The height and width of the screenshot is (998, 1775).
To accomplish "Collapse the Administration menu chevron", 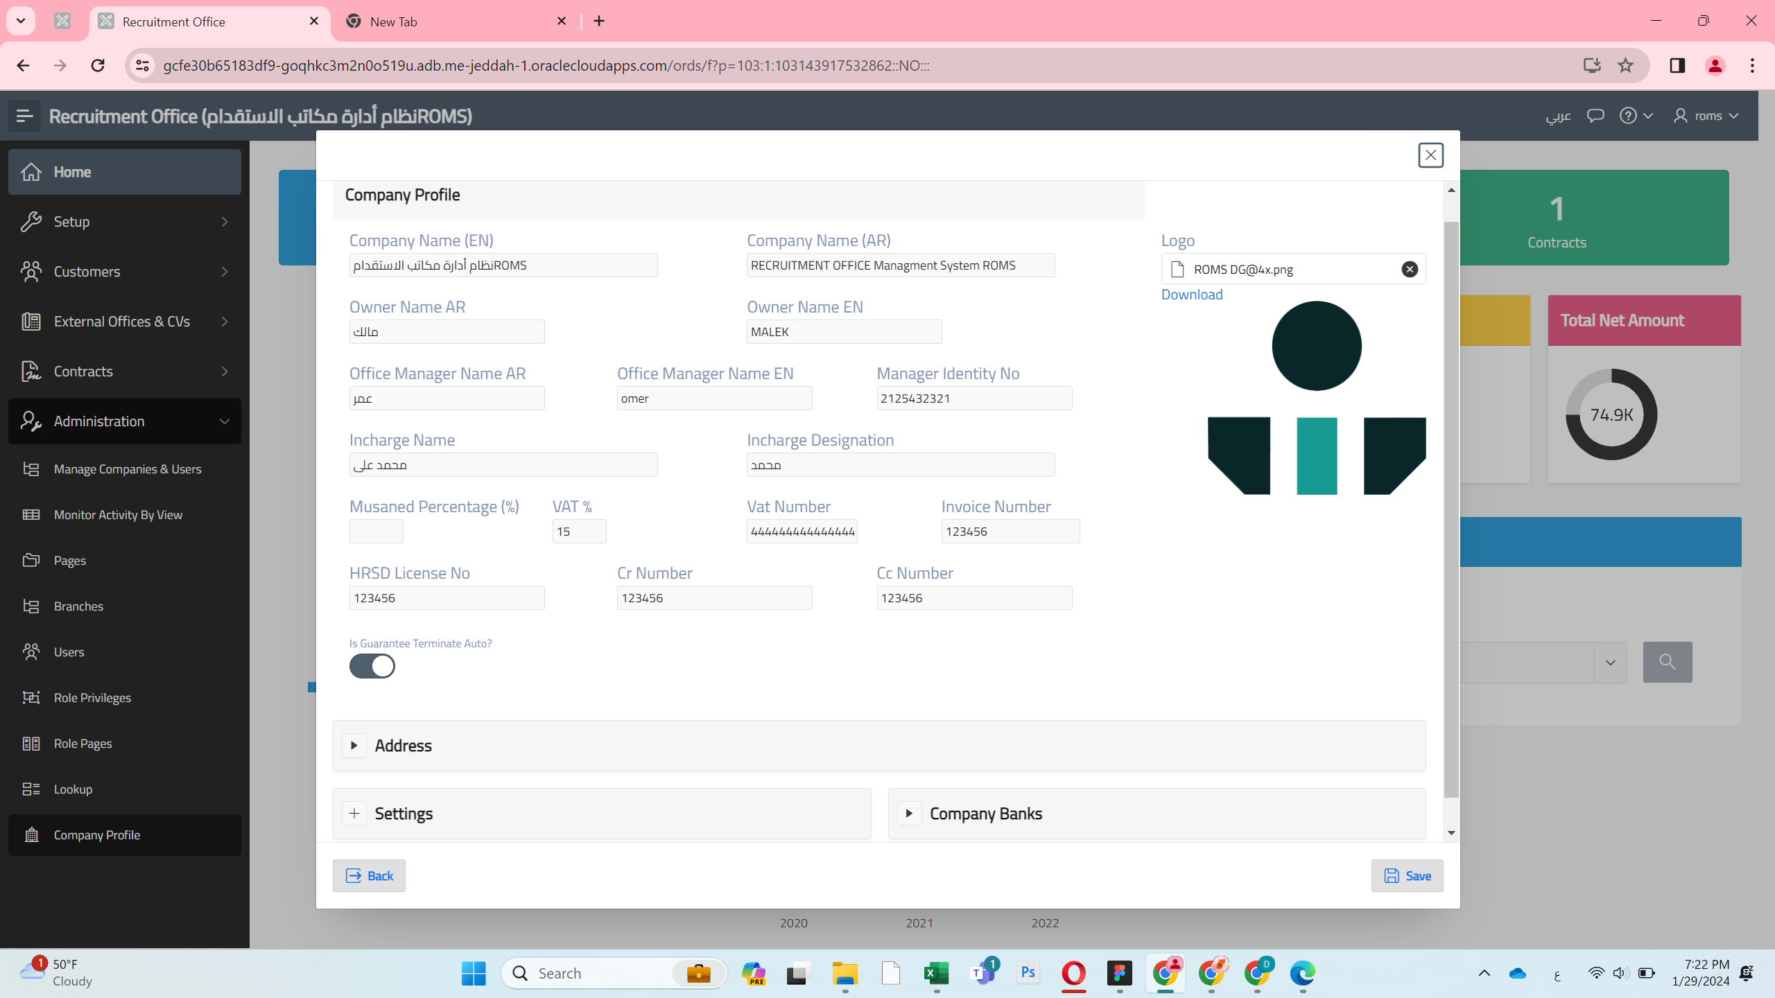I will (x=225, y=421).
